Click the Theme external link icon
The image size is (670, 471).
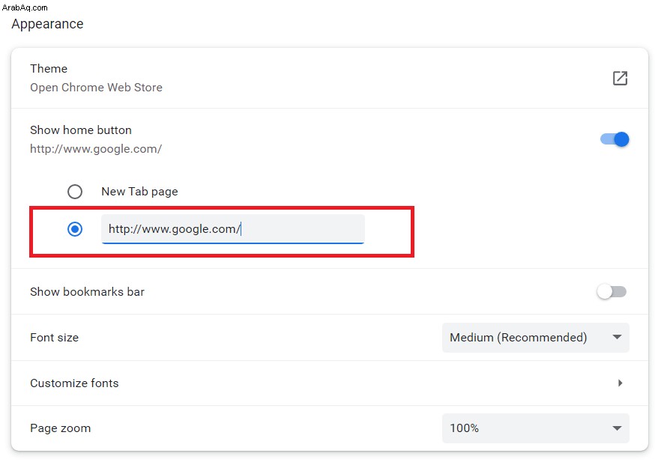620,78
